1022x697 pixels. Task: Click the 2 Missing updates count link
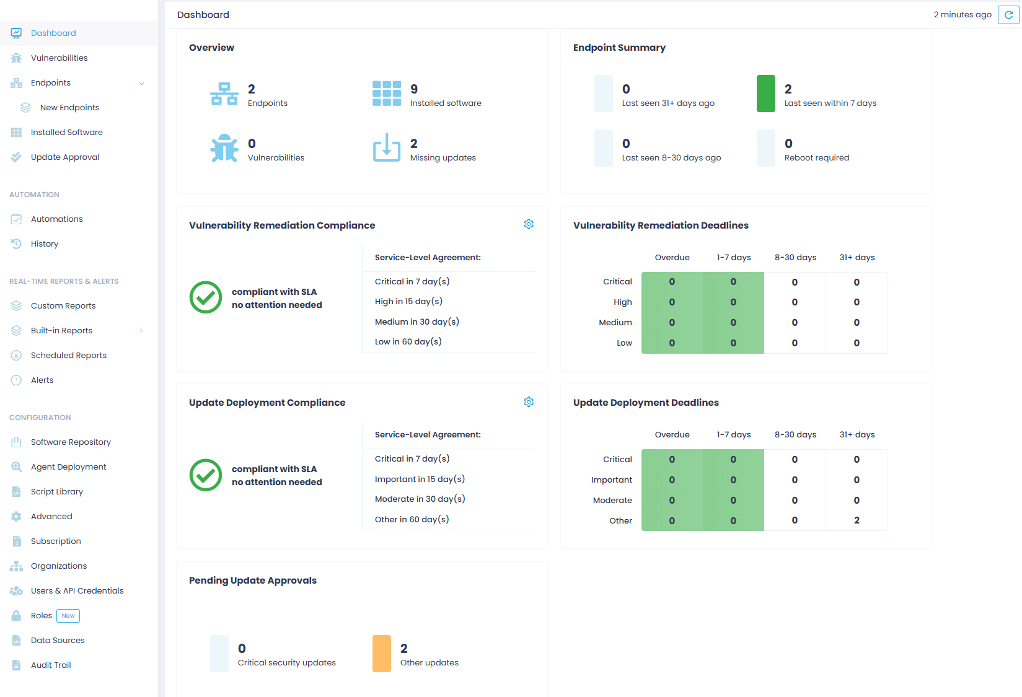tap(414, 144)
